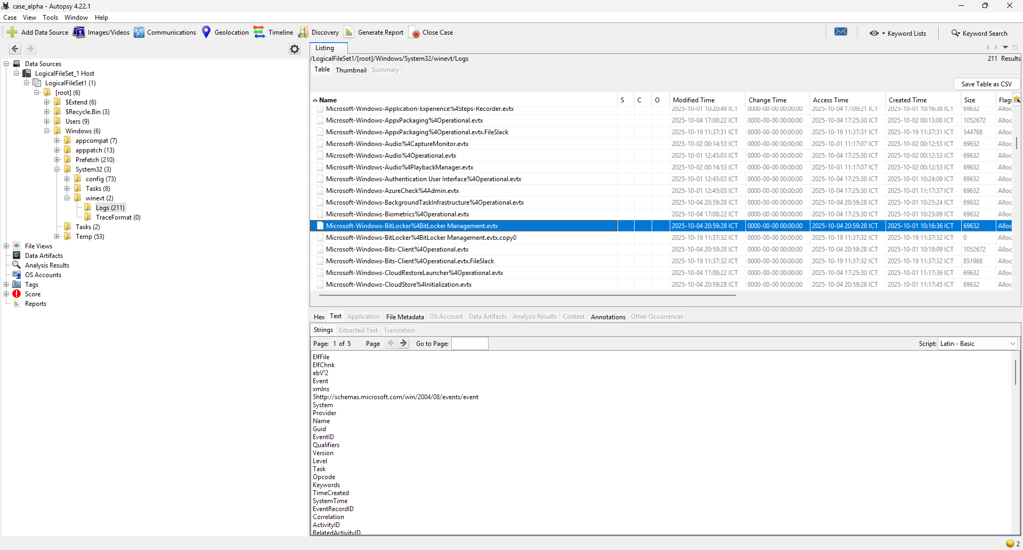Screen dimensions: 1023x550
Task: Click the Prefetch folder icon
Action: coord(68,160)
